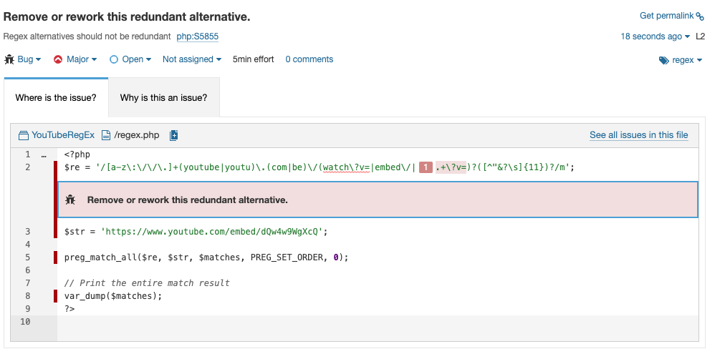Click the copy path icon after /regex.php
Screen dimensions: 725x354
pyautogui.click(x=173, y=135)
